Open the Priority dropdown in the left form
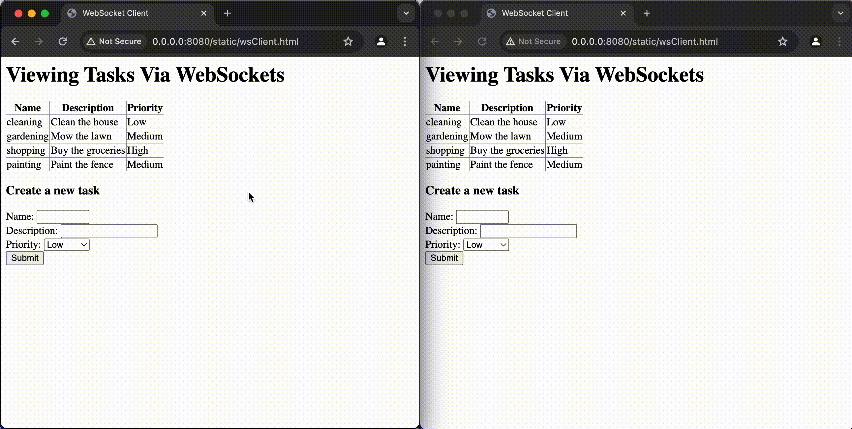The width and height of the screenshot is (852, 429). [x=66, y=244]
